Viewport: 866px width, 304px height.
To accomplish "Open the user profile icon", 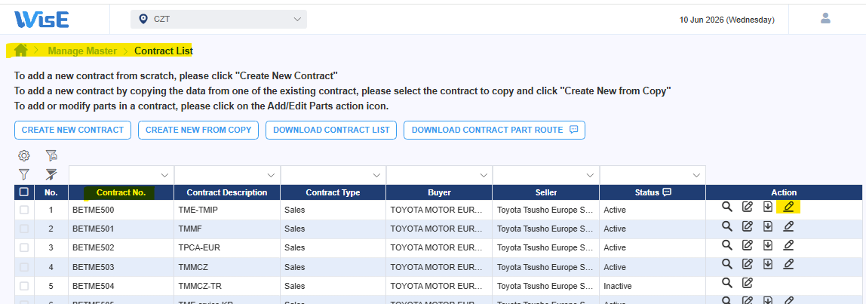I will point(826,18).
